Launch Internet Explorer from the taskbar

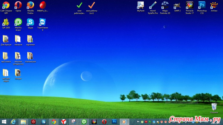13,122
